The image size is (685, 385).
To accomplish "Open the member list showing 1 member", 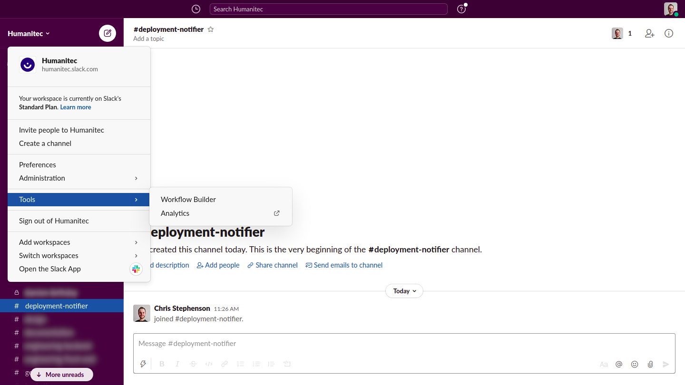I will (622, 33).
